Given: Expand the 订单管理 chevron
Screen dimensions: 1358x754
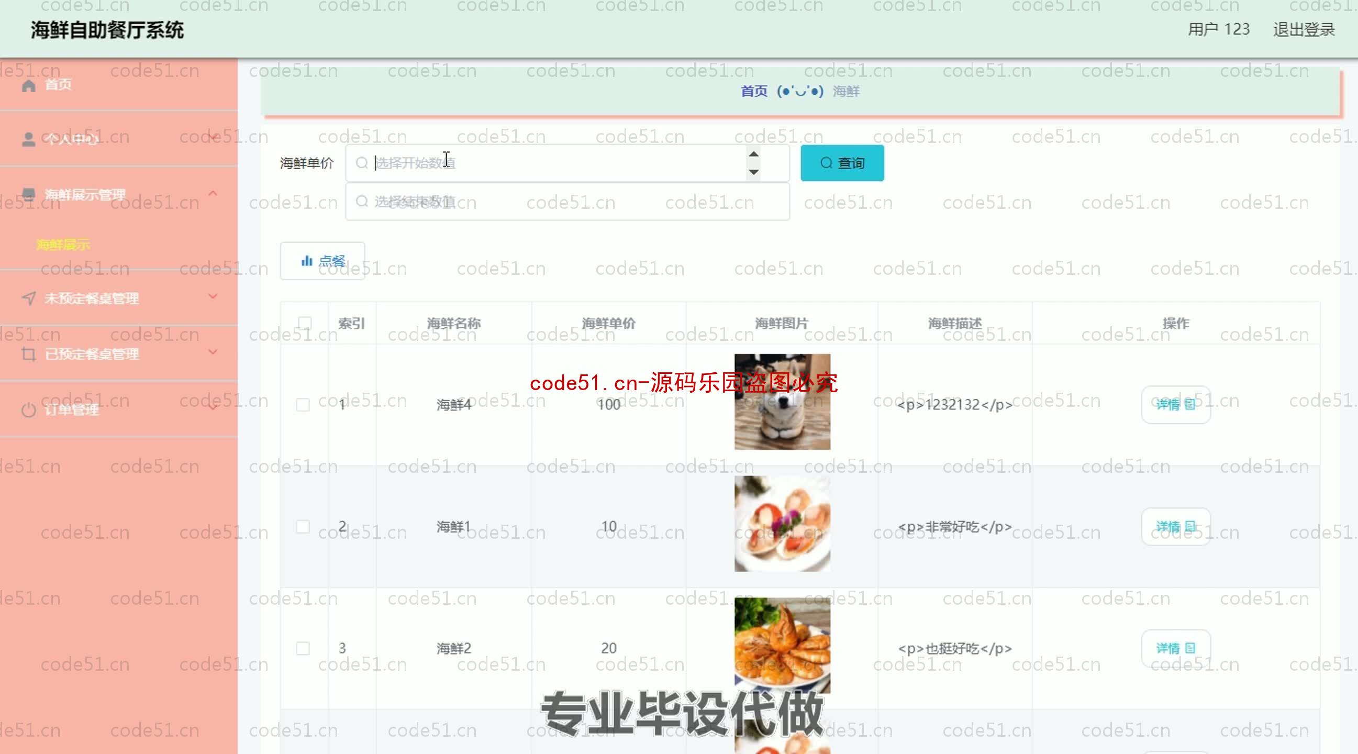Looking at the screenshot, I should [x=213, y=407].
